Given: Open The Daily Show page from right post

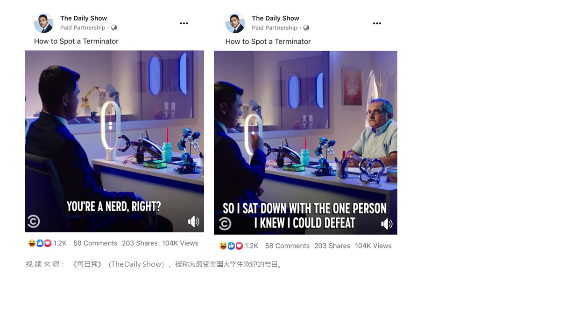Looking at the screenshot, I should (275, 18).
